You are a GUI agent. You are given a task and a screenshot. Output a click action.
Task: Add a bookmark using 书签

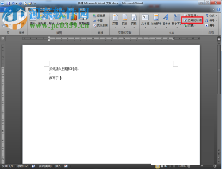pyautogui.click(x=98, y=20)
